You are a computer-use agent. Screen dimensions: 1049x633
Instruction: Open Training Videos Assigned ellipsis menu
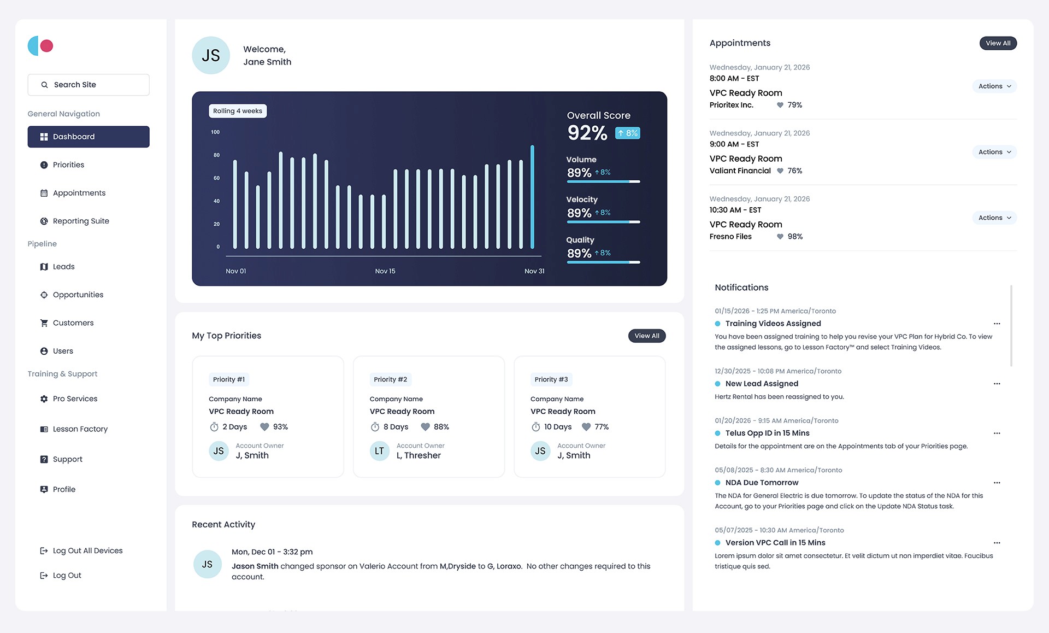(x=997, y=324)
